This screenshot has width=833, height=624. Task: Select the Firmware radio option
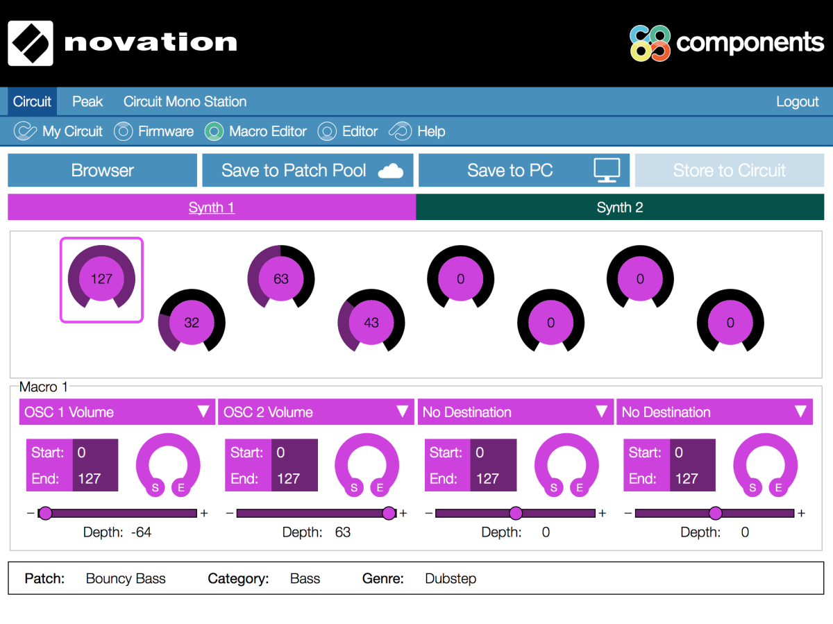123,131
